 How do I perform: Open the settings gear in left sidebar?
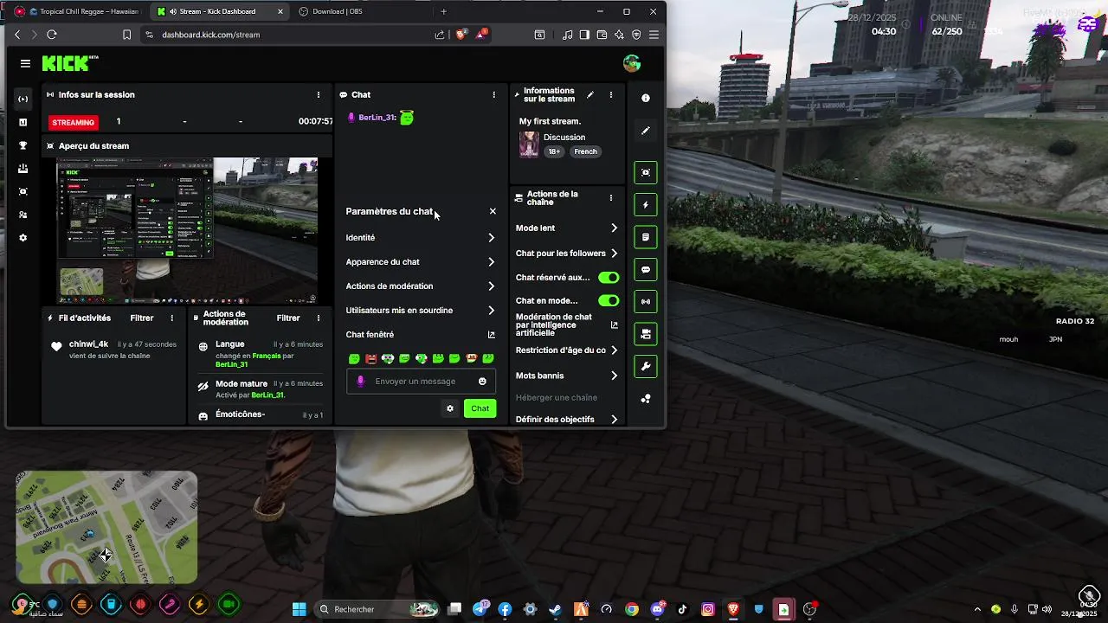[x=23, y=238]
